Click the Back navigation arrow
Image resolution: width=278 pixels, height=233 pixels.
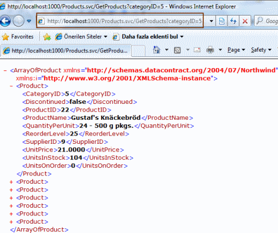tap(5, 21)
